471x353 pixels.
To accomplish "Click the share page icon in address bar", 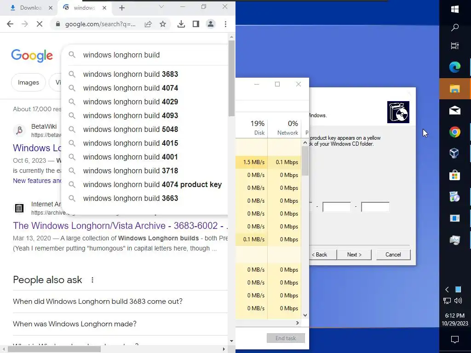I will 148,24.
